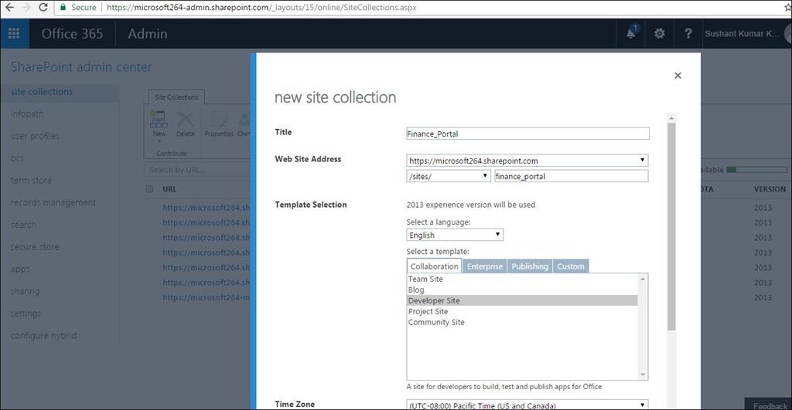This screenshot has height=410, width=792.
Task: Open configure hybrid in left navigation
Action: click(43, 335)
